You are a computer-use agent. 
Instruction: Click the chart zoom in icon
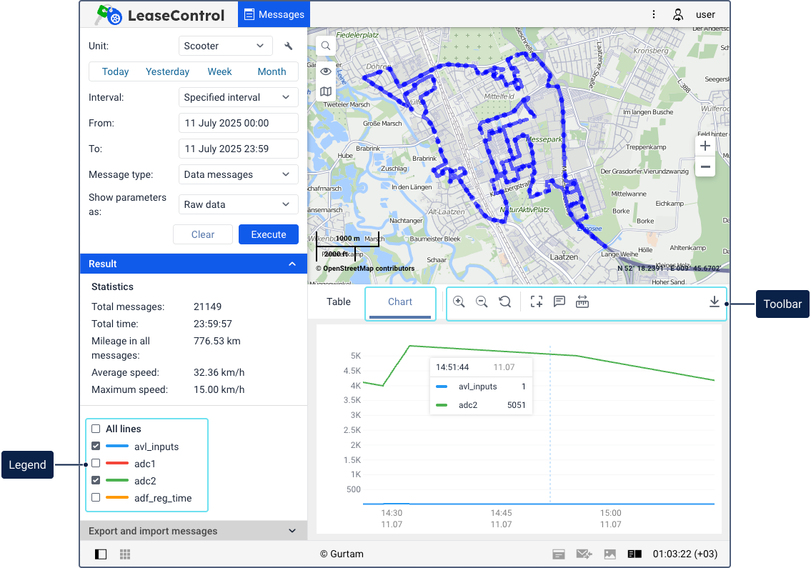[459, 302]
